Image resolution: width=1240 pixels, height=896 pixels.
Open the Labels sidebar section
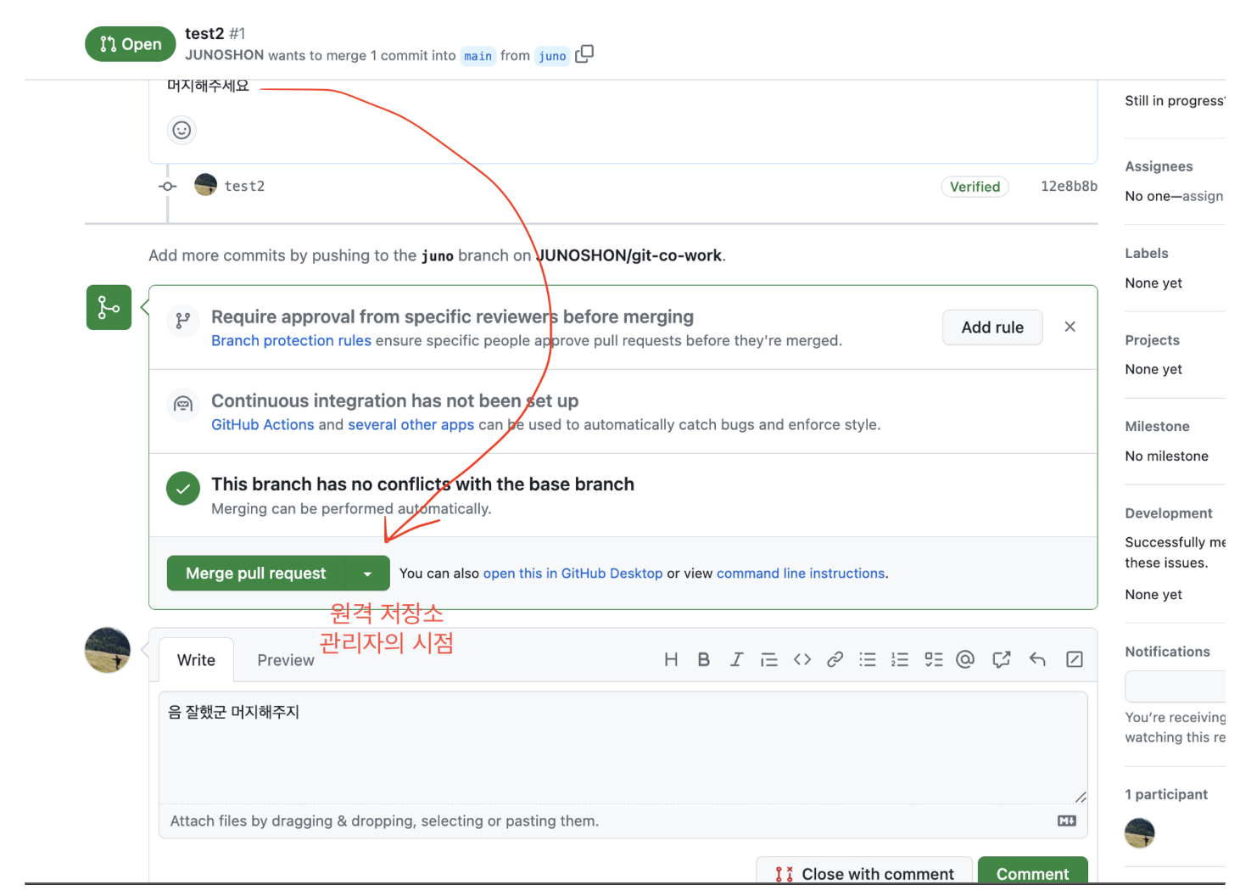click(x=1147, y=253)
